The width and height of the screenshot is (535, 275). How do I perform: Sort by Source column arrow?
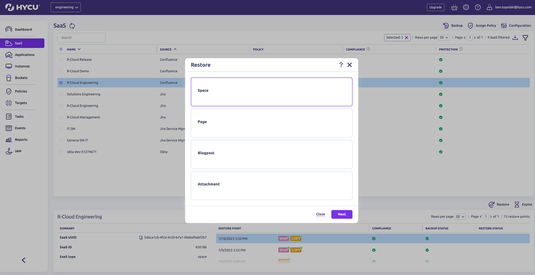coord(175,49)
